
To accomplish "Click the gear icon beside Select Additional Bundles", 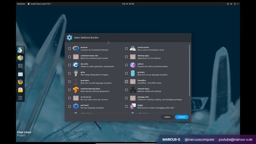I will [x=69, y=38].
